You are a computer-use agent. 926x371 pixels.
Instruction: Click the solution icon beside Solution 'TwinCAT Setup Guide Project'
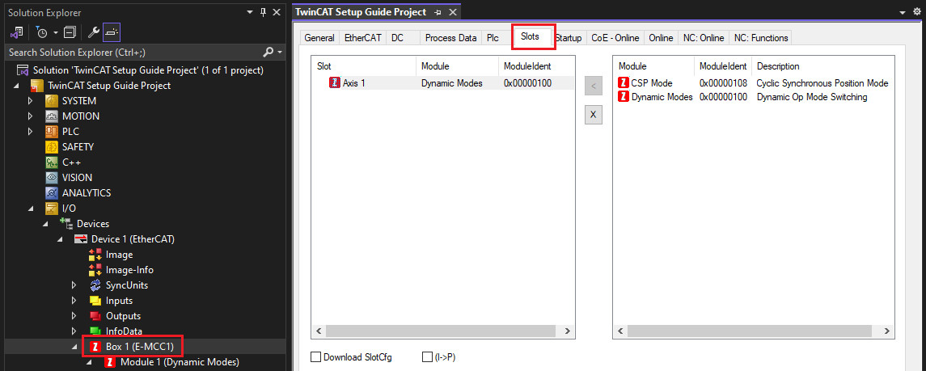[23, 70]
